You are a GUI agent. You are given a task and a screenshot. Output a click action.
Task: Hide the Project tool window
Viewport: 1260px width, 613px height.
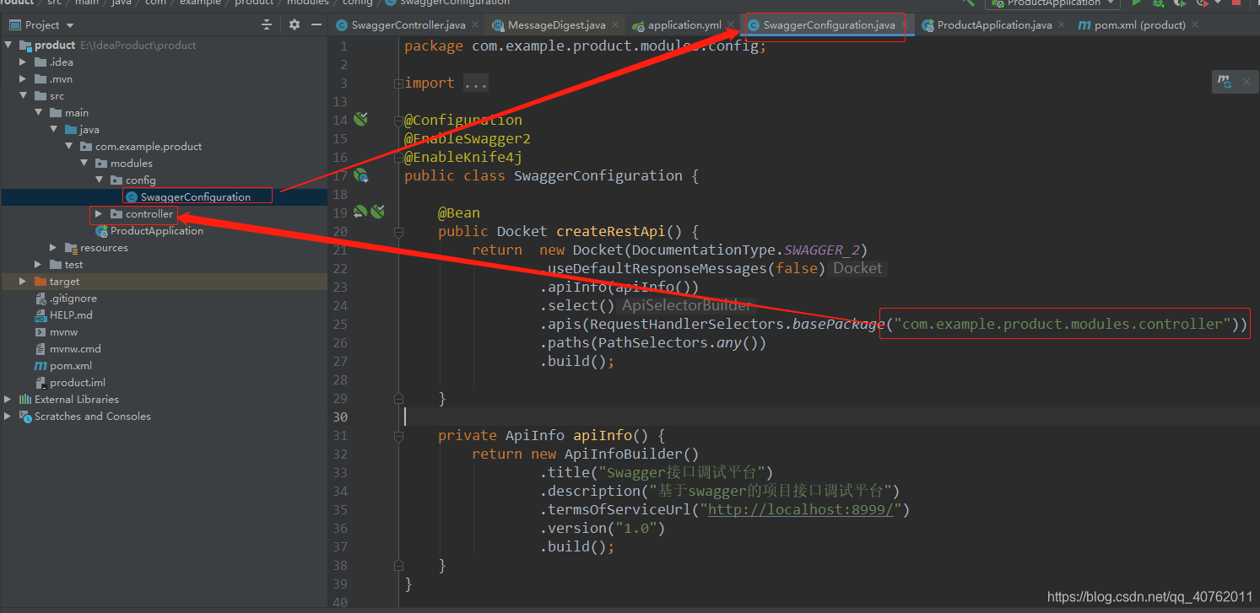[315, 25]
